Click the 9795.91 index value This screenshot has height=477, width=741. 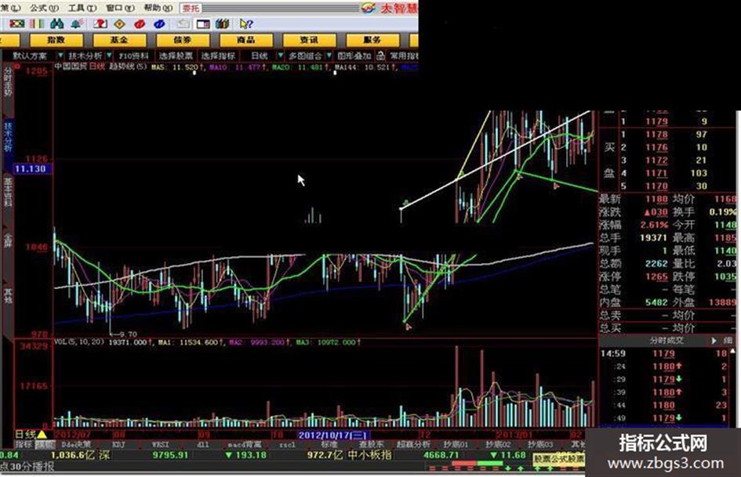171,455
